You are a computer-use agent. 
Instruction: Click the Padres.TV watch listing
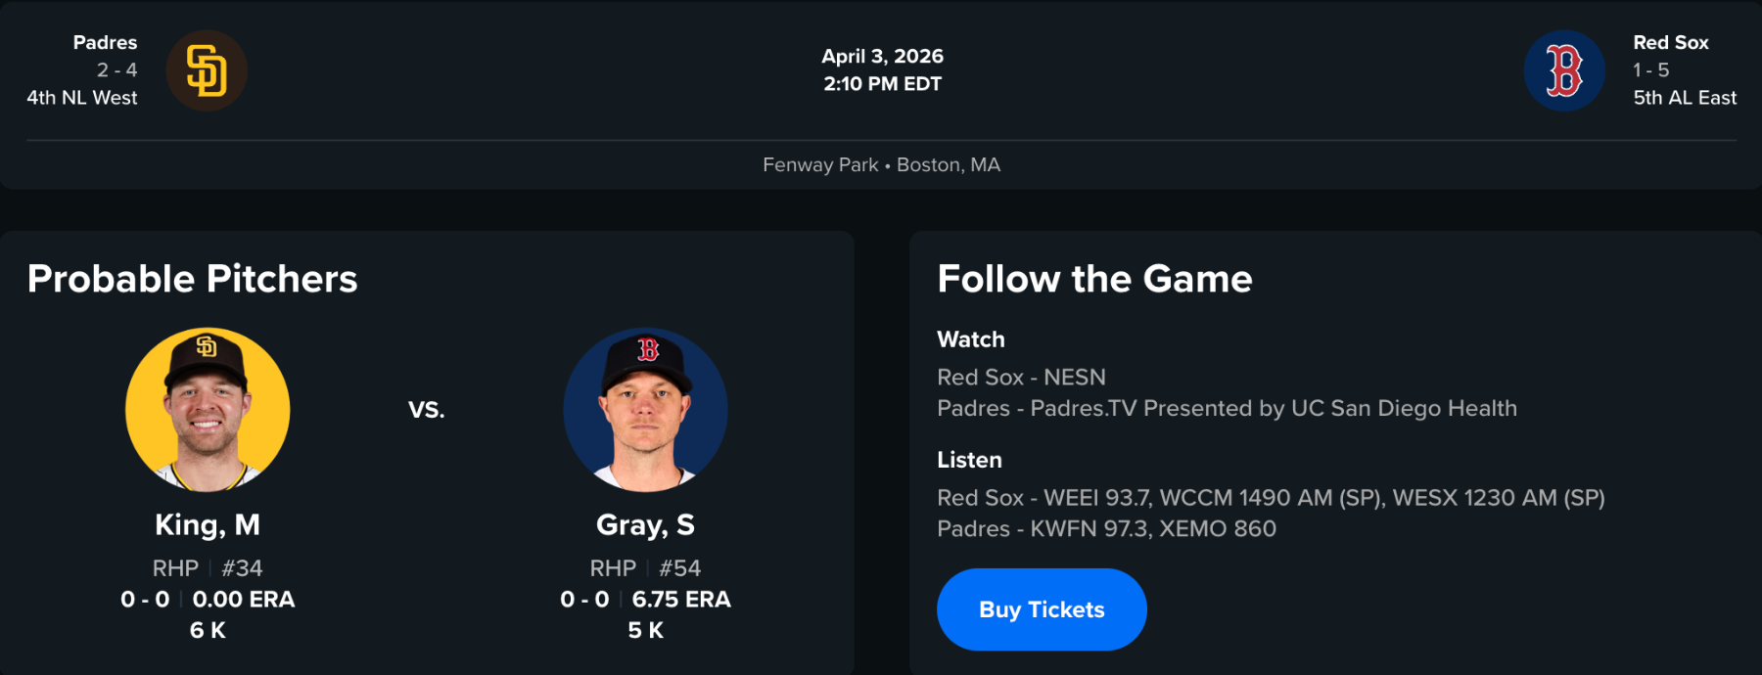pos(1227,409)
